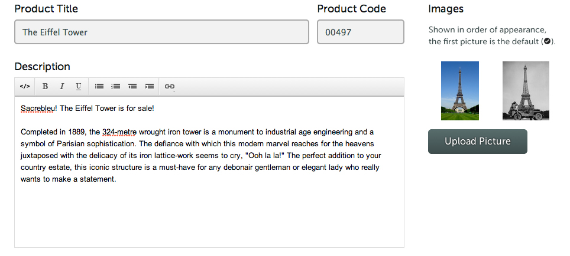Open the insert link dropdown
Screen dimensions: 570x256
(170, 86)
